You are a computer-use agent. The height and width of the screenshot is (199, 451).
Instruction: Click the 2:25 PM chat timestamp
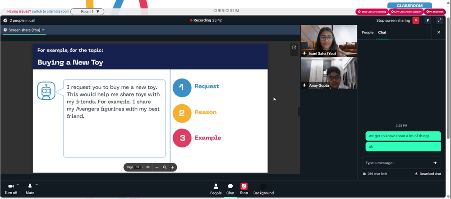tap(401, 125)
